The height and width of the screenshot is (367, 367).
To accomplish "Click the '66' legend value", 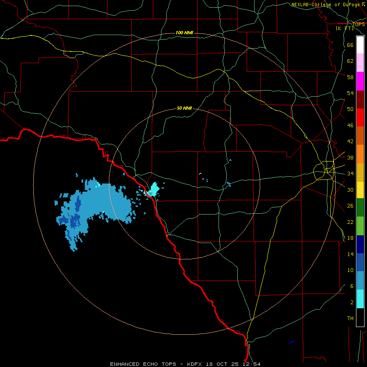I will click(350, 45).
